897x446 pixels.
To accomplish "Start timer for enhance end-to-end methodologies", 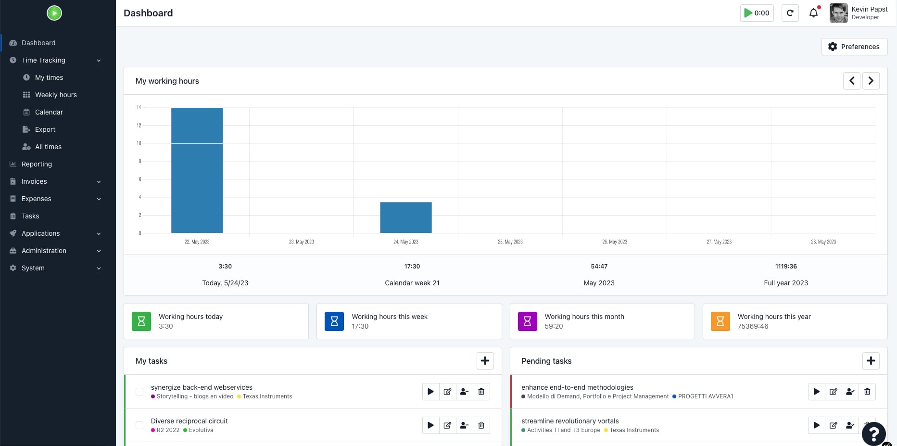I will [816, 392].
